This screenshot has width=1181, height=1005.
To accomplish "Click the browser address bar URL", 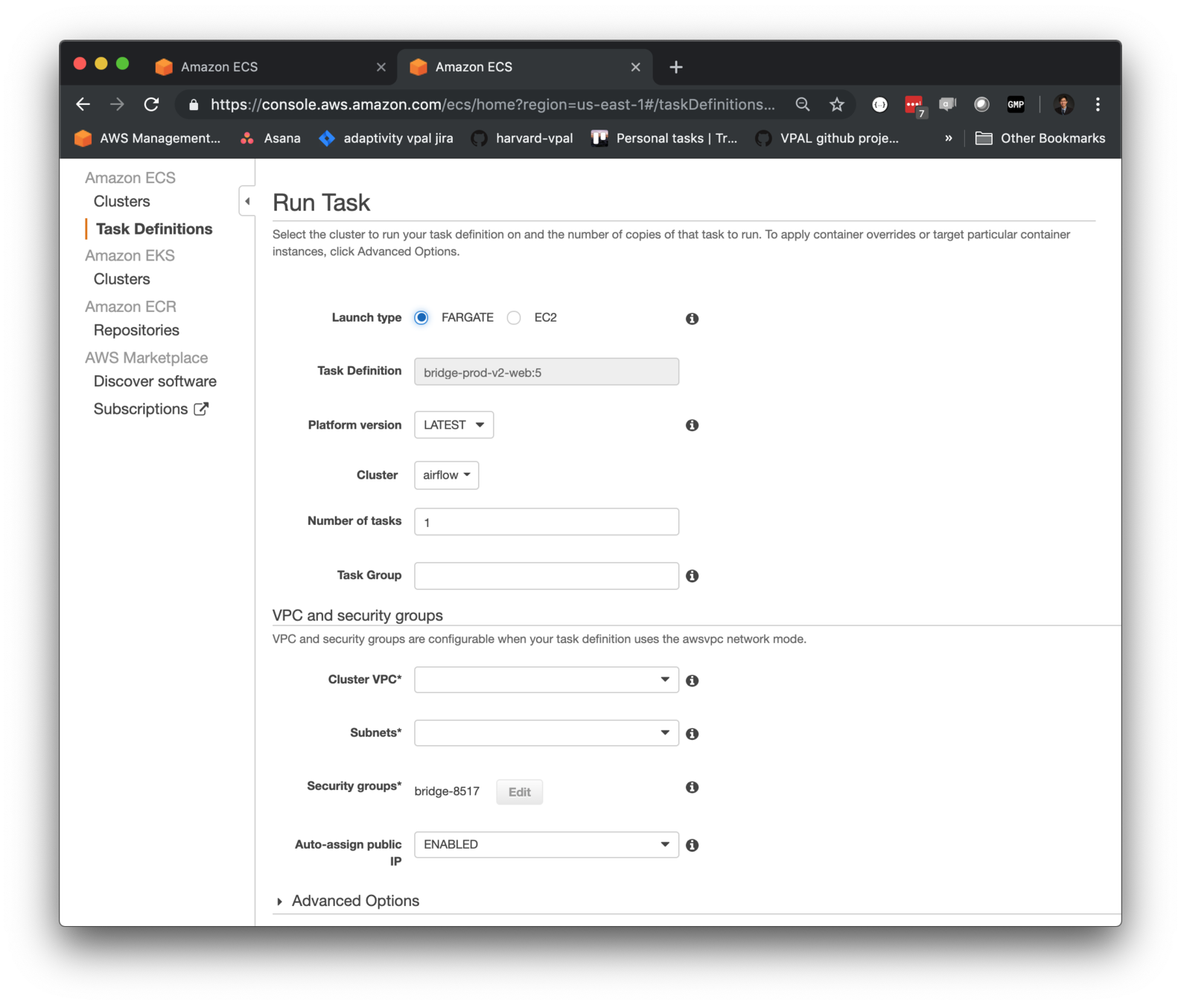I will tap(492, 105).
